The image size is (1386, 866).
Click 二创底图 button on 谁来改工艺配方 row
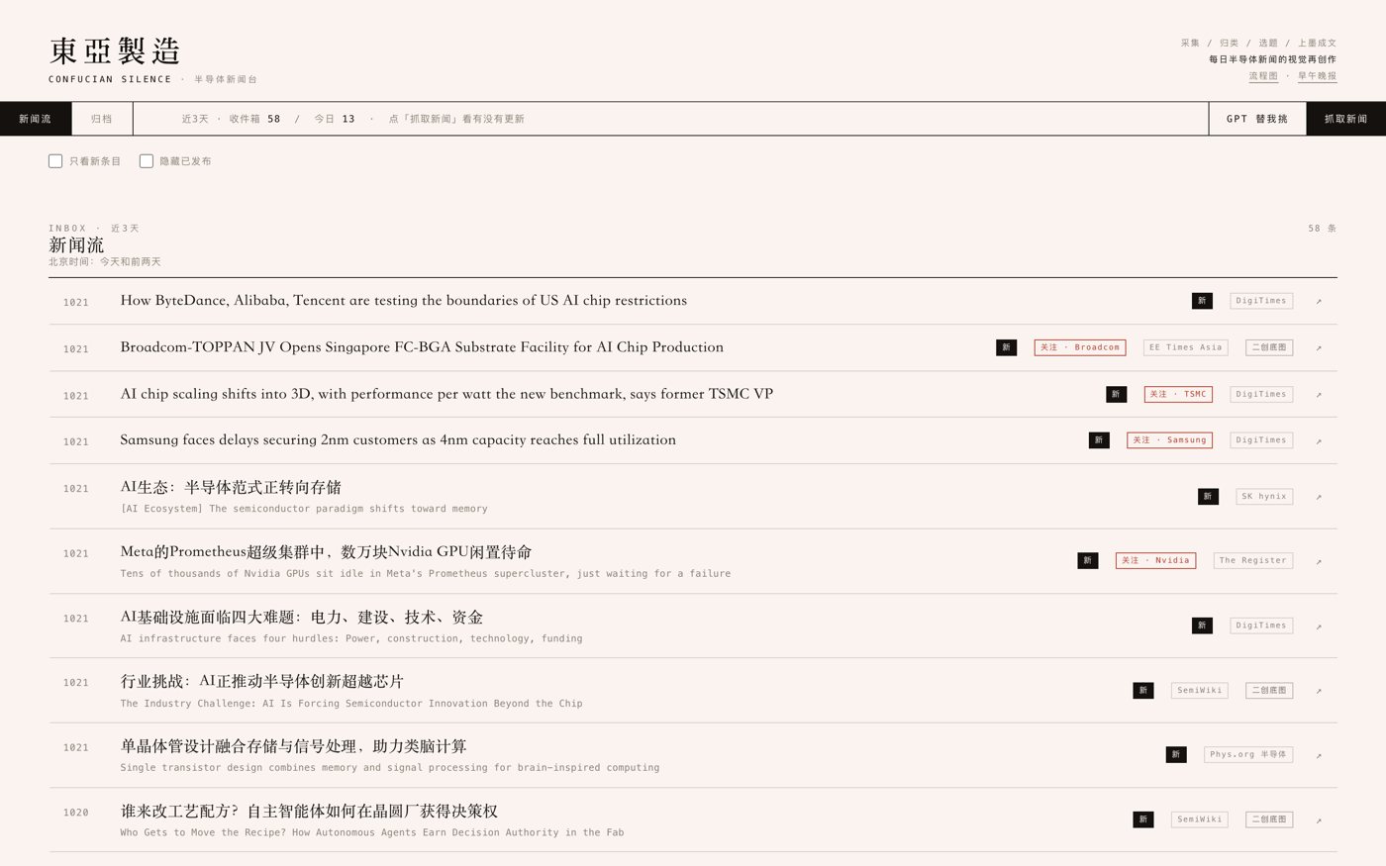click(x=1269, y=819)
